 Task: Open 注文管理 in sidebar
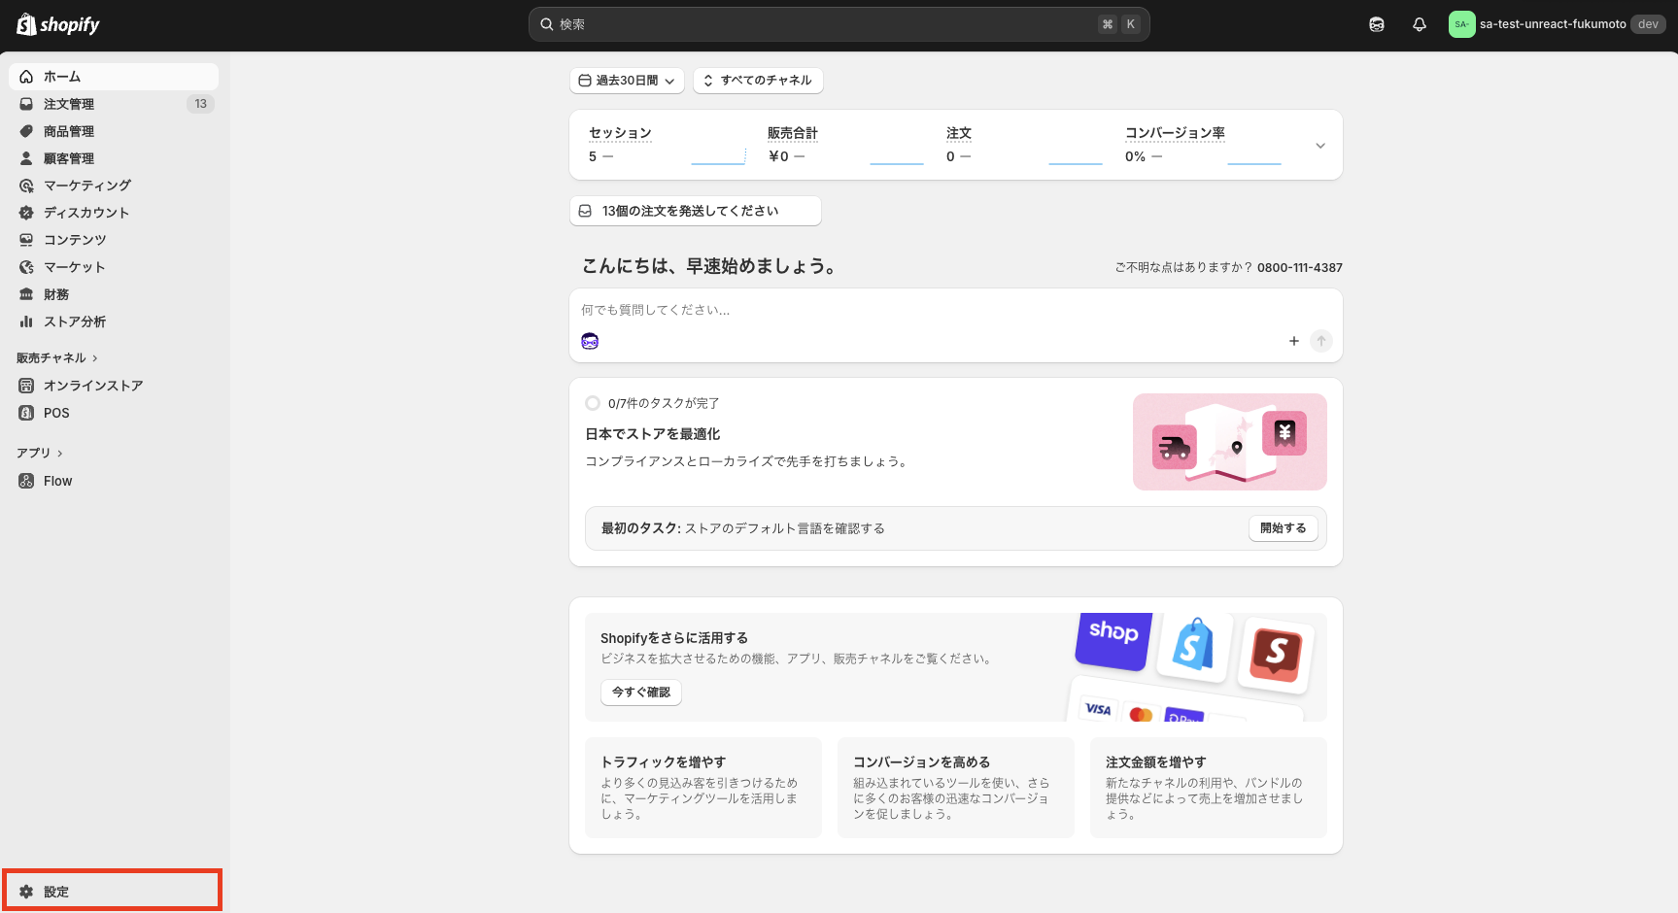point(114,104)
